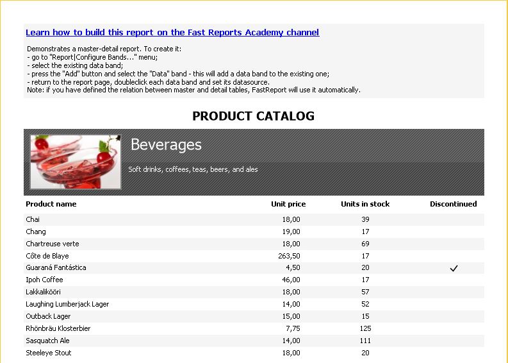Select the Sasquatch Ale row

(254, 341)
